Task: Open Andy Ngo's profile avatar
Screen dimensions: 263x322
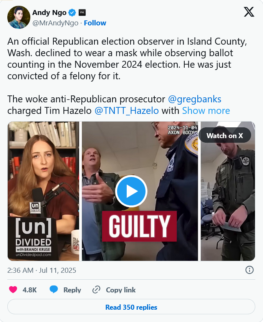Action: (19, 17)
